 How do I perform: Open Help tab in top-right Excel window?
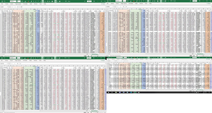[150, 3]
